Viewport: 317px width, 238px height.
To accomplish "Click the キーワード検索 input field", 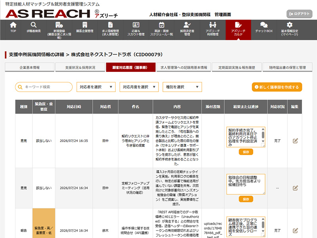I will click(44, 87).
